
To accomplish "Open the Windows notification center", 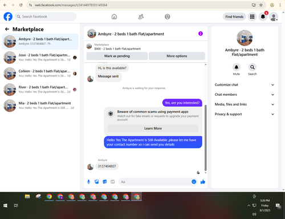I will tap(278, 206).
